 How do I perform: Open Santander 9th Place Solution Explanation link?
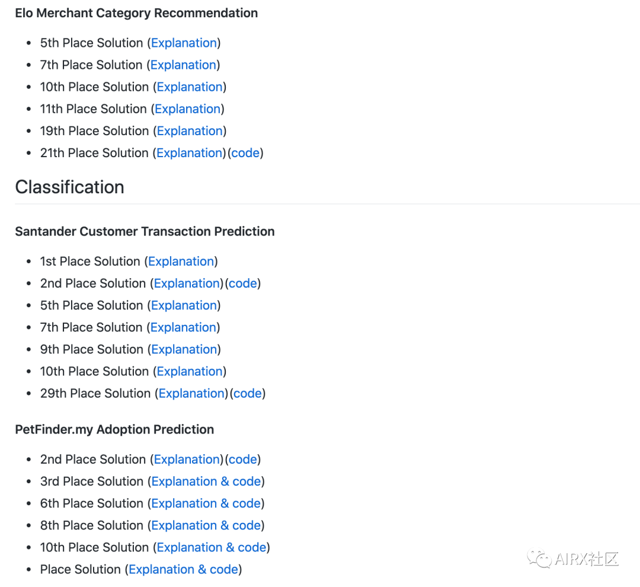[184, 350]
